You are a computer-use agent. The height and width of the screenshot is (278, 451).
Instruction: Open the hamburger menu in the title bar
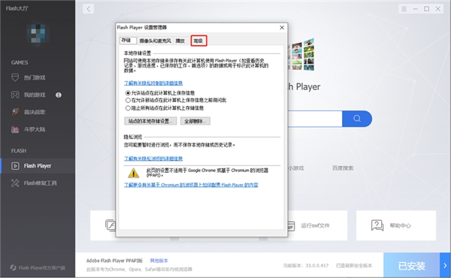coord(404,9)
